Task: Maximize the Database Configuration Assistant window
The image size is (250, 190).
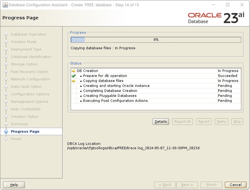Action: [x=228, y=5]
